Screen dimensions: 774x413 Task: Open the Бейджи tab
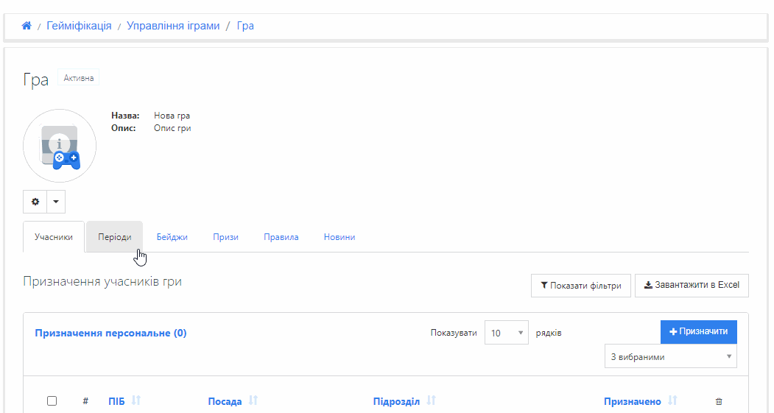pyautogui.click(x=172, y=237)
